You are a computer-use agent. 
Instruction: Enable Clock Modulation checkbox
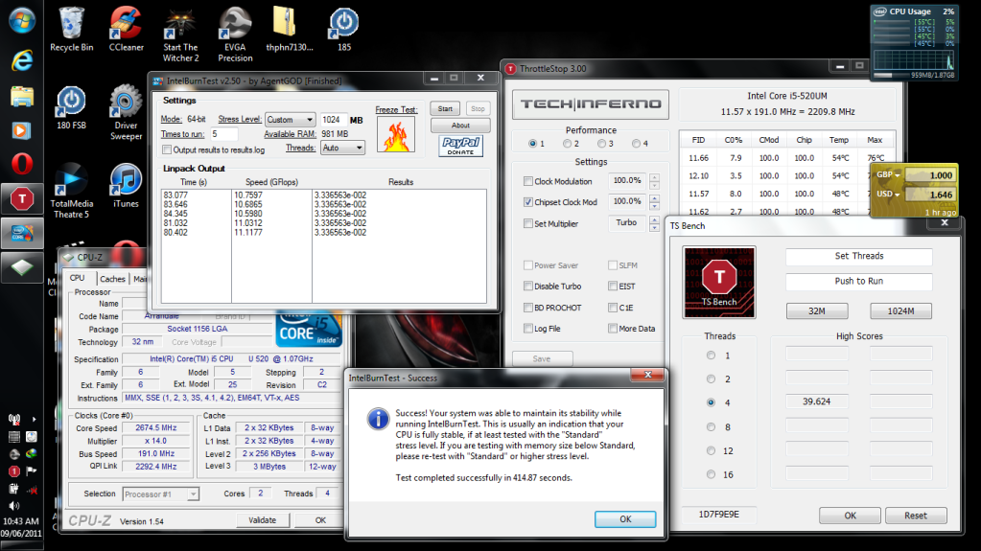click(x=528, y=181)
